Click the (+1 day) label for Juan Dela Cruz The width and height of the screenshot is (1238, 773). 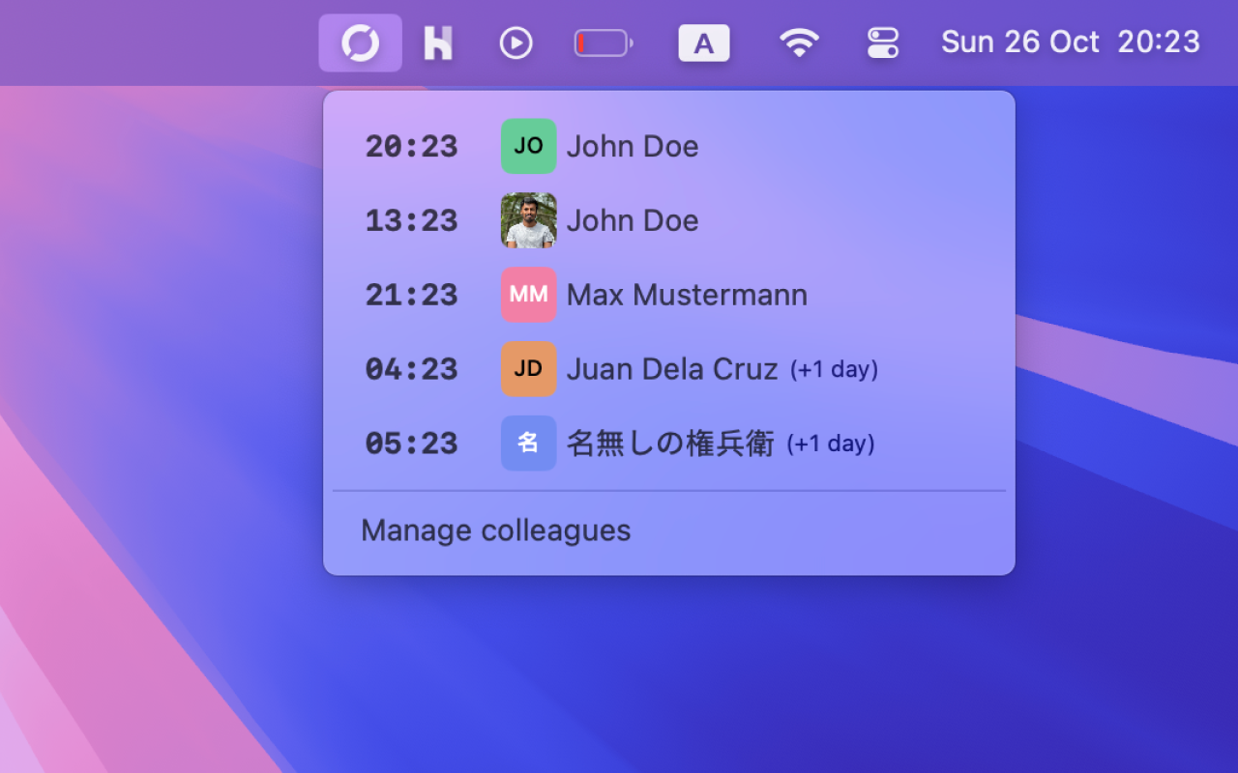point(833,369)
